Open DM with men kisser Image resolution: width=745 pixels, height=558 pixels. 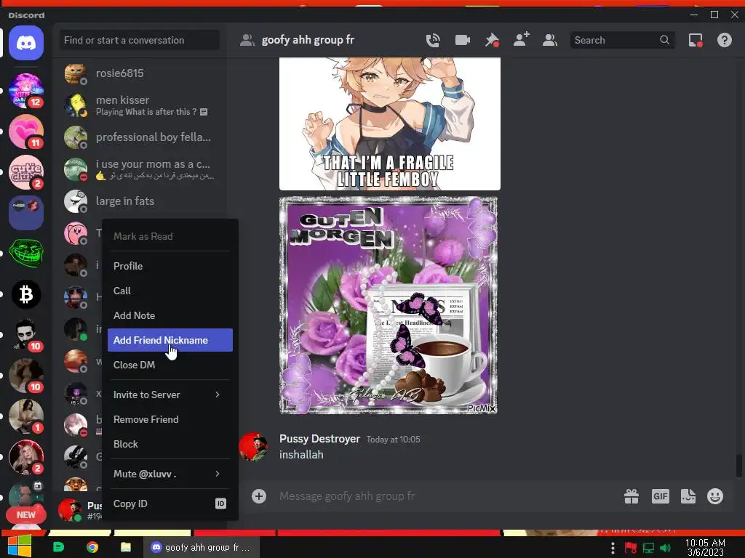140,105
